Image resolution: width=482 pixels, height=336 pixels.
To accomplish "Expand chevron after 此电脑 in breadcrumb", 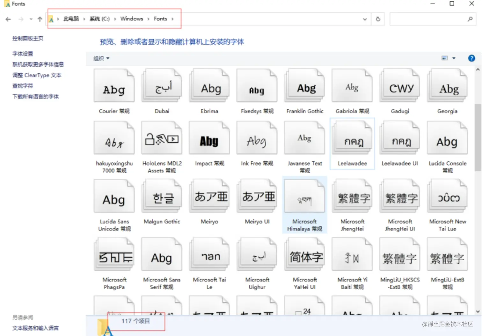I will point(84,19).
